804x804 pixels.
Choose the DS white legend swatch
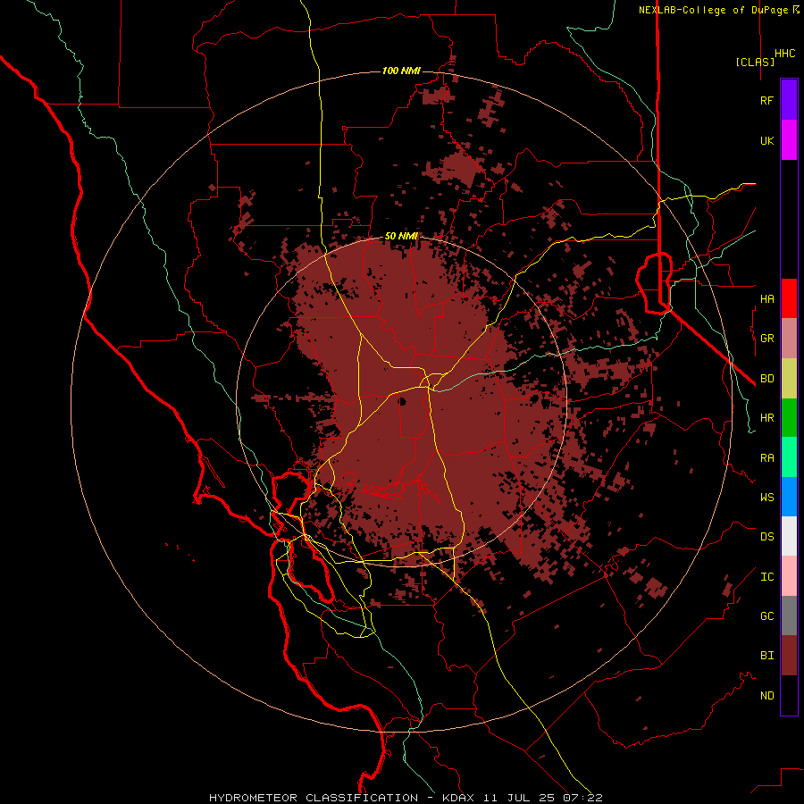coord(789,536)
